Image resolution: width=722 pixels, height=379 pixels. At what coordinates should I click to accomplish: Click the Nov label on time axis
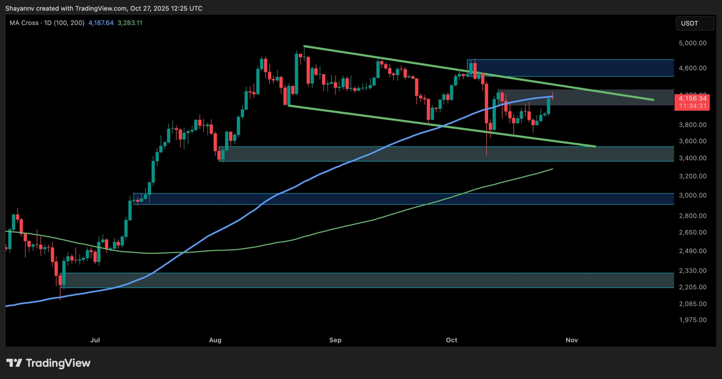572,340
